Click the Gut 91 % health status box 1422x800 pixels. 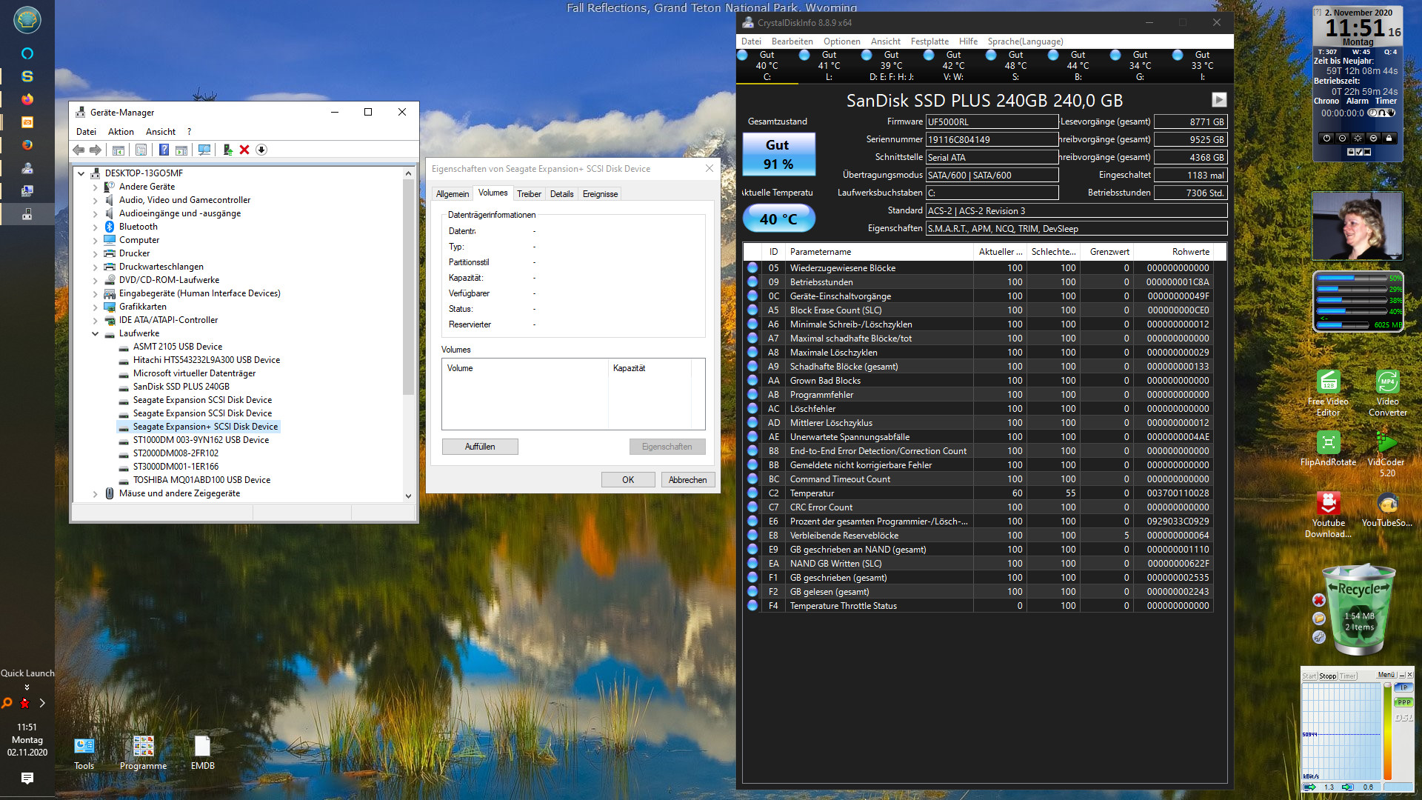tap(778, 154)
